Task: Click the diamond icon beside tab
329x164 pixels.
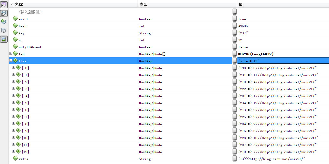Action: (15, 54)
